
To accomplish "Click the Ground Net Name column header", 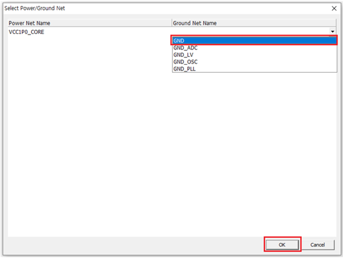I will [x=195, y=23].
